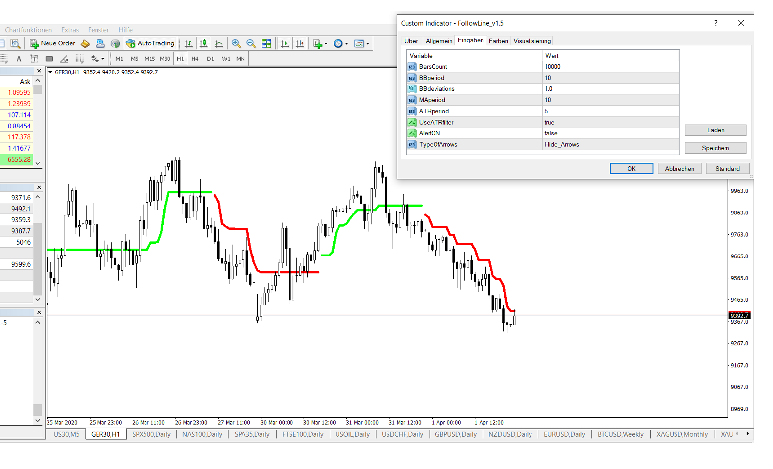Edit the BarsCount value 10000

click(x=611, y=67)
